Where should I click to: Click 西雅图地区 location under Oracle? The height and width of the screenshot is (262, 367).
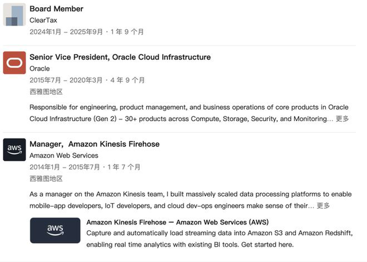(x=46, y=91)
